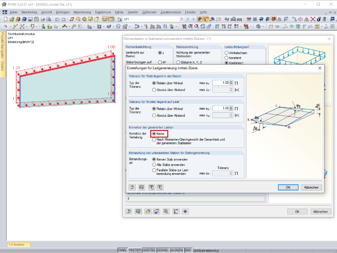This screenshot has width=337, height=253.
Task: Click the Redo arrow toolbar icon
Action: (x=63, y=19)
